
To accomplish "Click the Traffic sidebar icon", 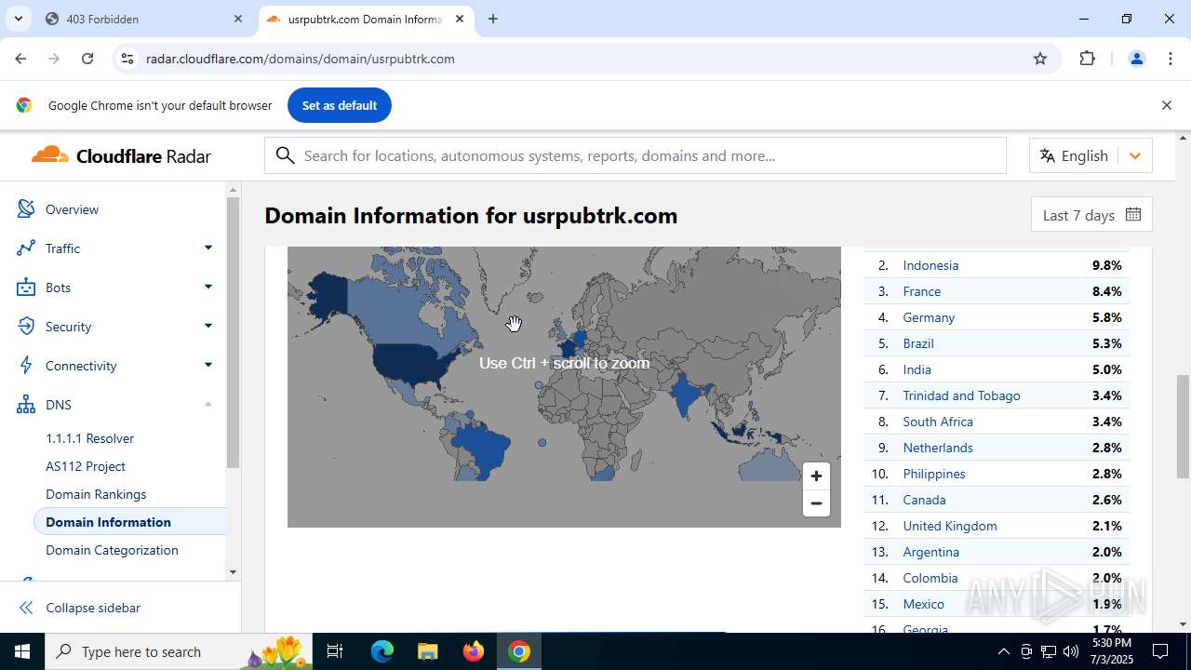I will click(x=26, y=248).
